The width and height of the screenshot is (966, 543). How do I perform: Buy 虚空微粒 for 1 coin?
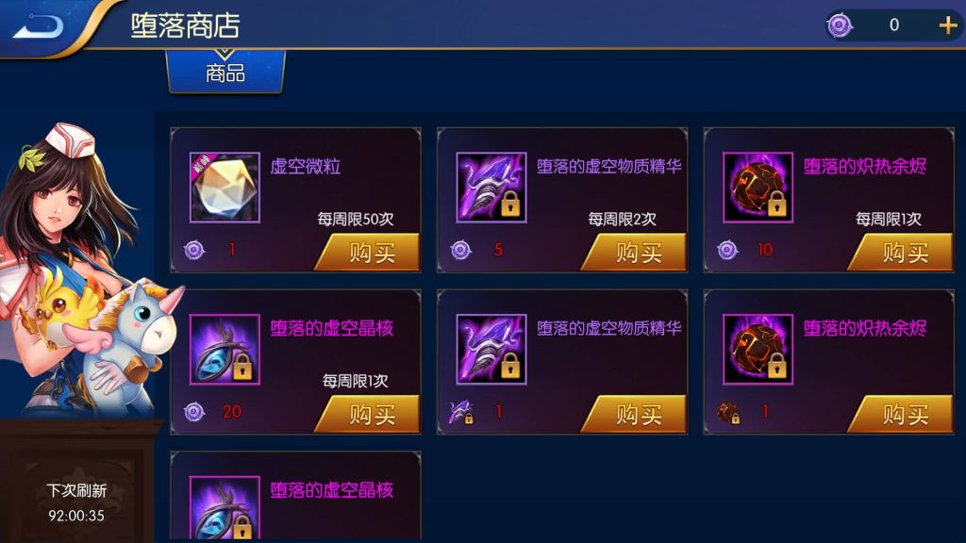pos(369,253)
